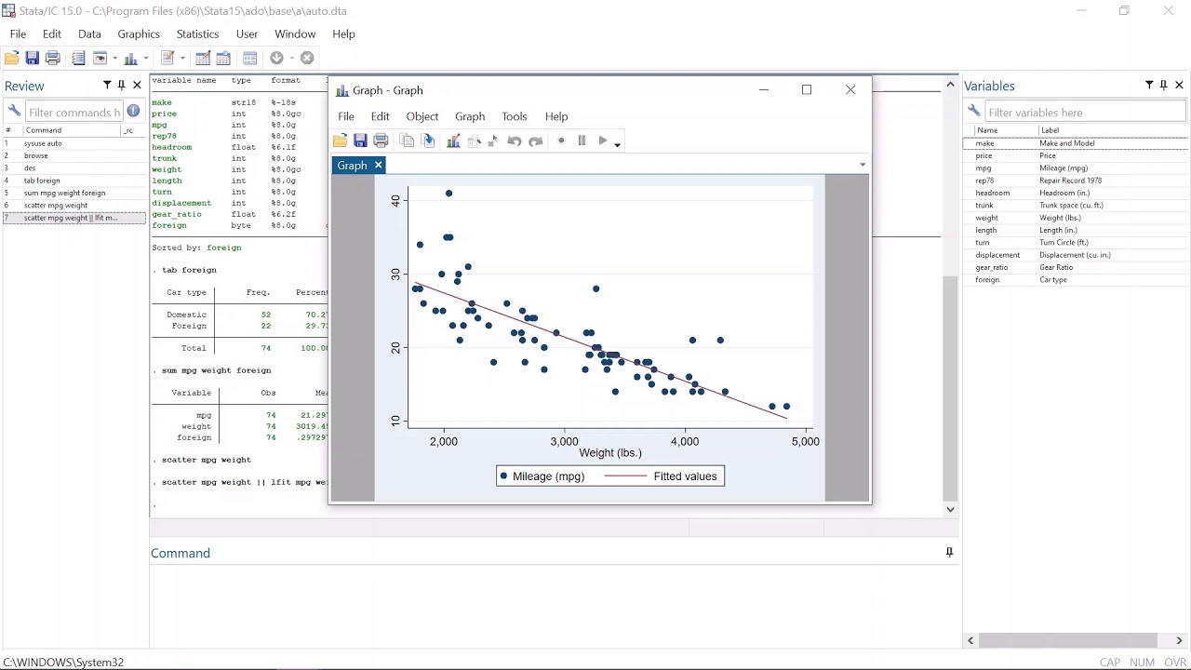This screenshot has width=1191, height=670.
Task: Click the Show more results down-arrow icon
Action: (277, 58)
